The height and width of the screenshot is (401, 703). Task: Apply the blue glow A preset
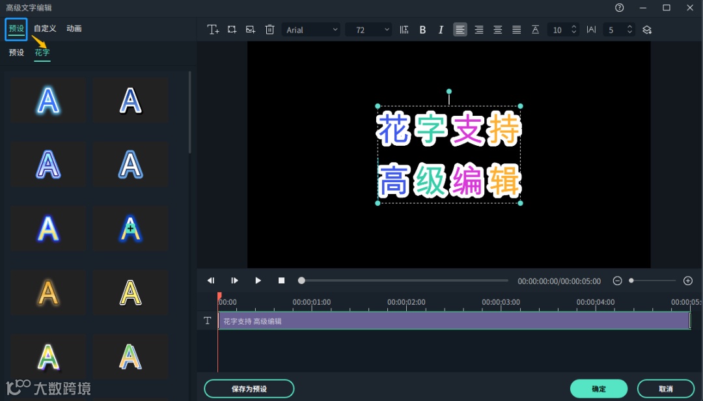[48, 100]
